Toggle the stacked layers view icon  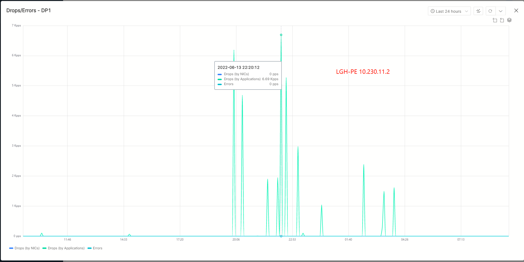point(509,20)
